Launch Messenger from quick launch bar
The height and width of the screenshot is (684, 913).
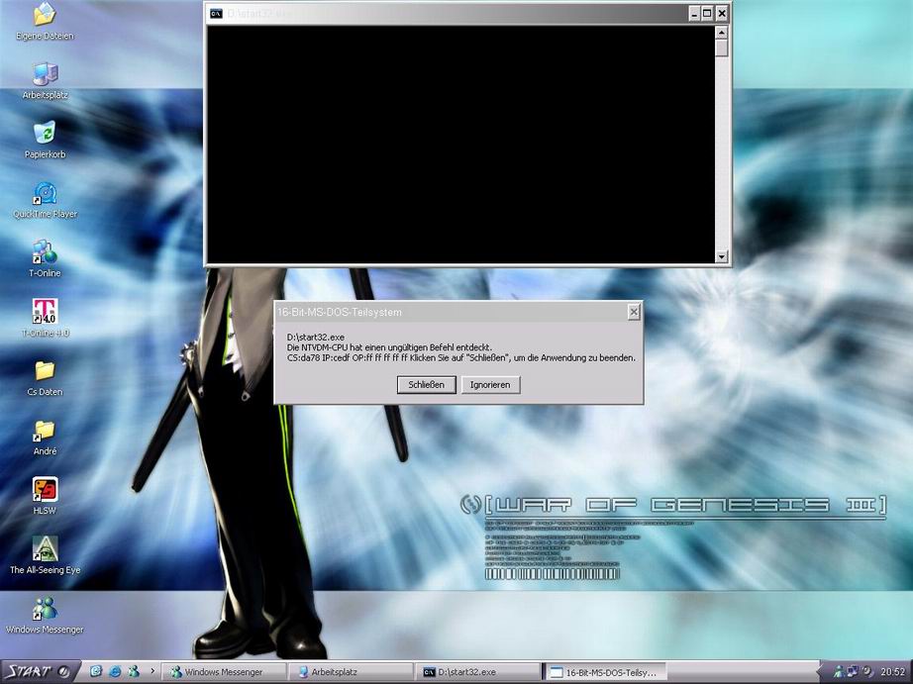click(134, 672)
